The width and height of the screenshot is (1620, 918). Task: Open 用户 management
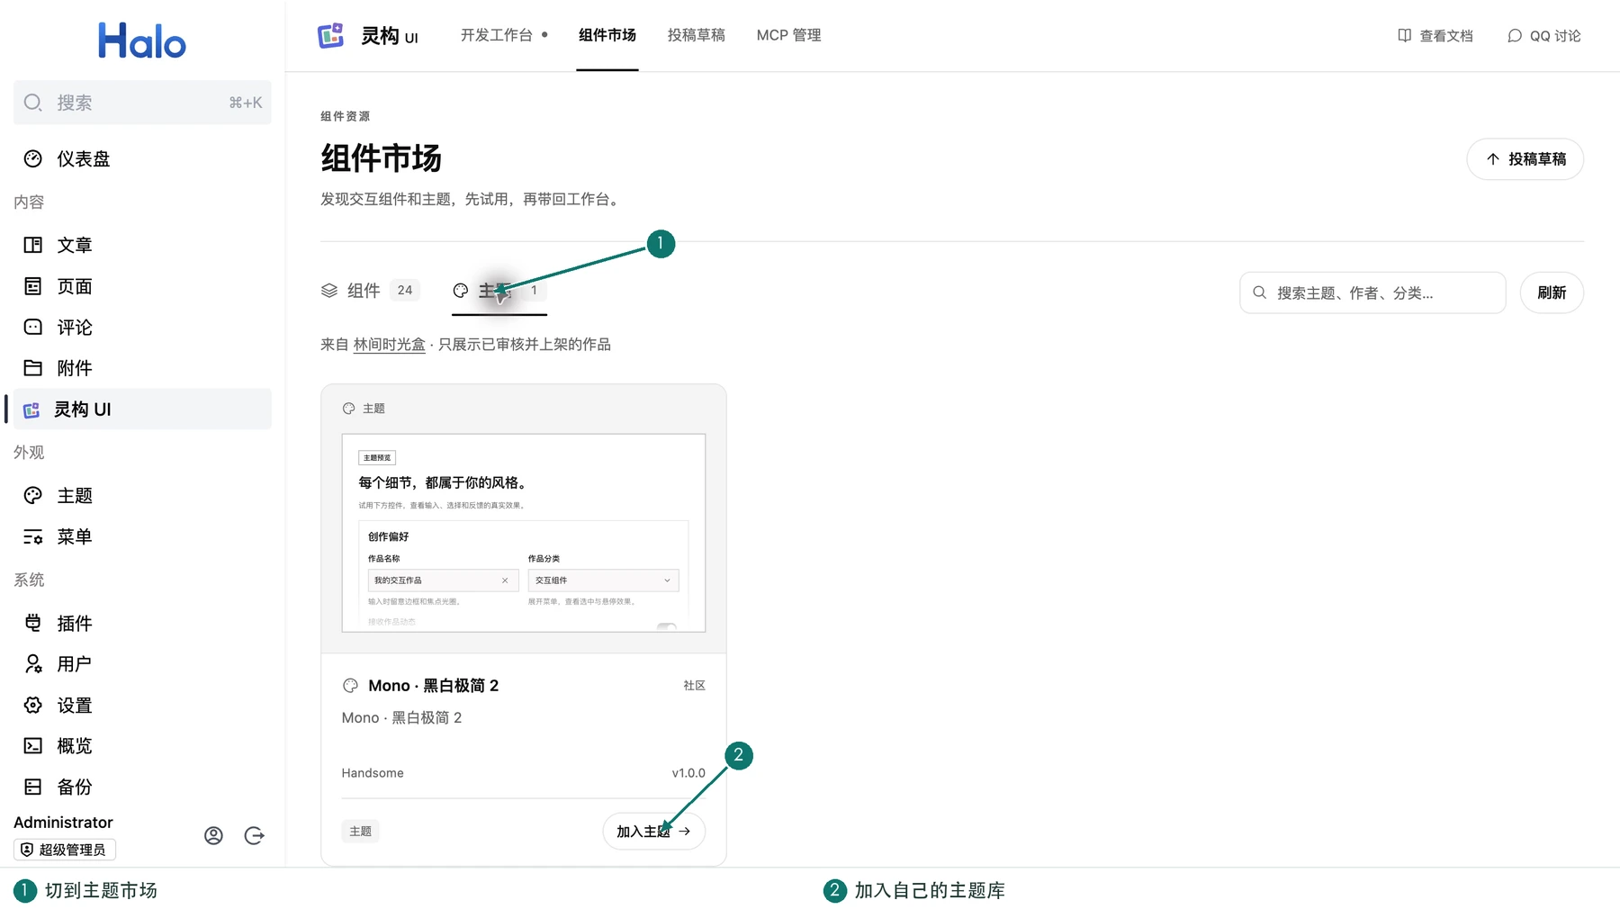(x=142, y=664)
